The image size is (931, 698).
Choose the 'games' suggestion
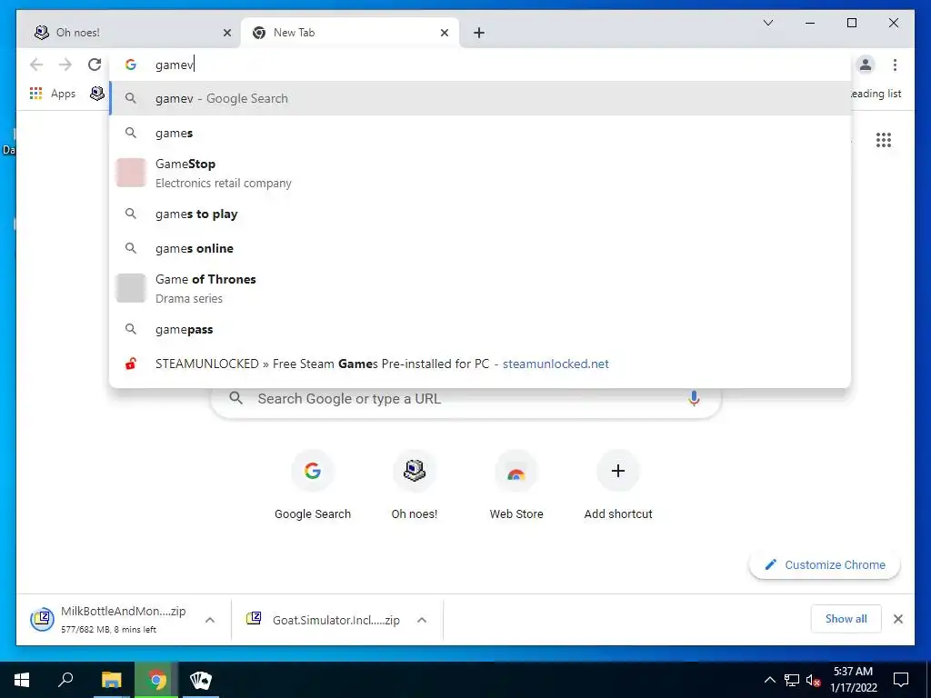point(480,133)
